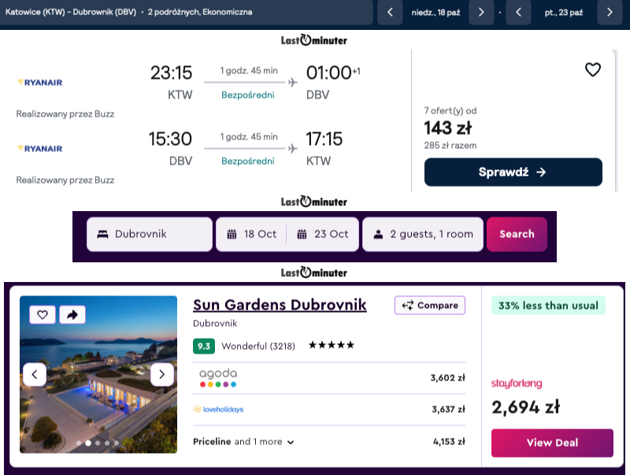The width and height of the screenshot is (630, 475).
Task: Show the next hotel photo
Action: point(162,374)
